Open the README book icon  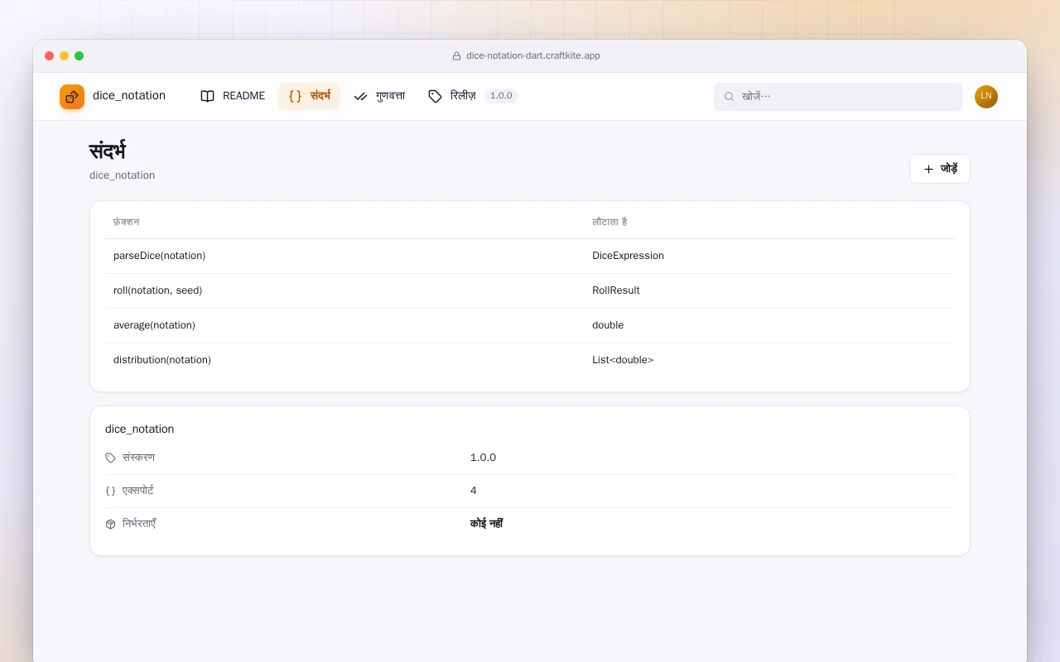[207, 96]
